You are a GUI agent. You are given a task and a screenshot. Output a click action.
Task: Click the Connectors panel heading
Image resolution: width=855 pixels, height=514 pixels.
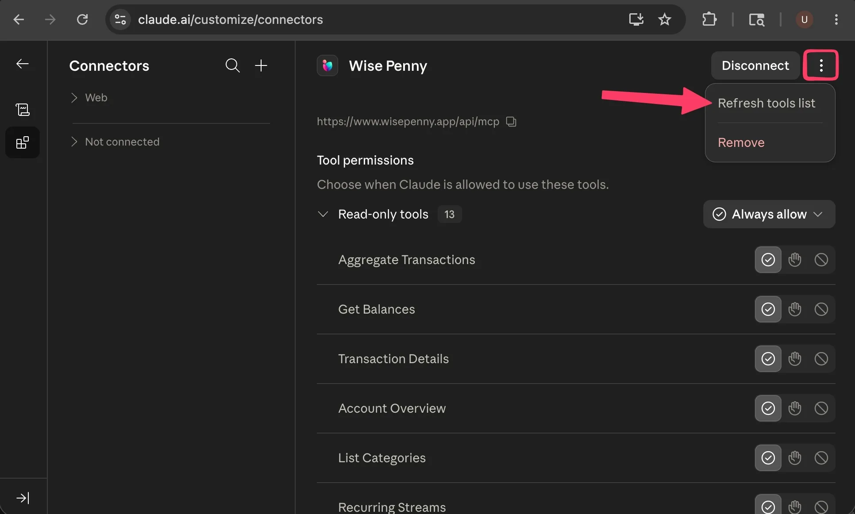[109, 65]
